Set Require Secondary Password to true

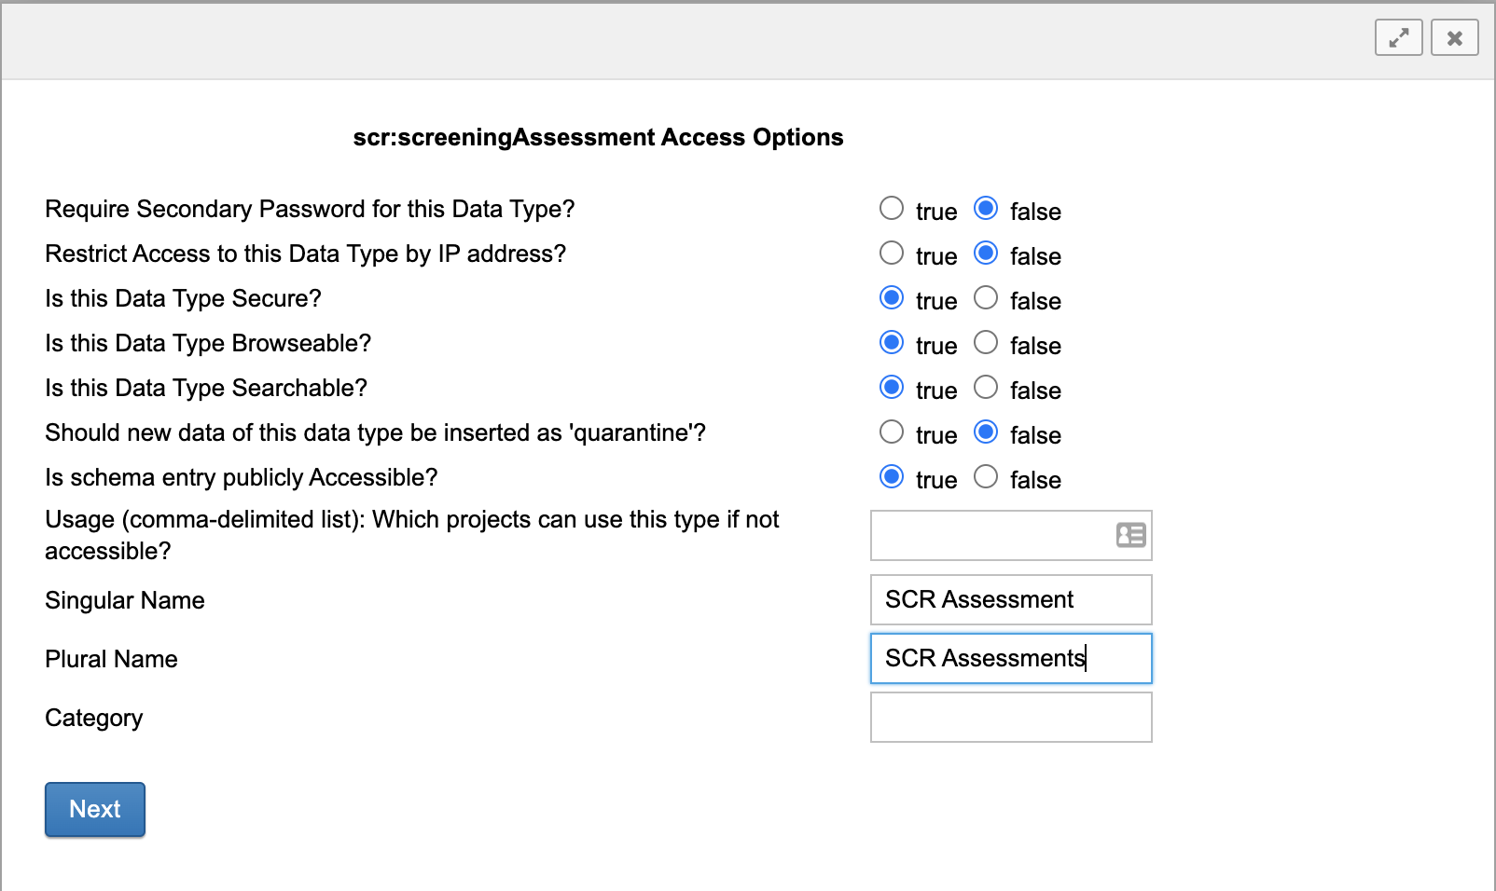pos(892,208)
